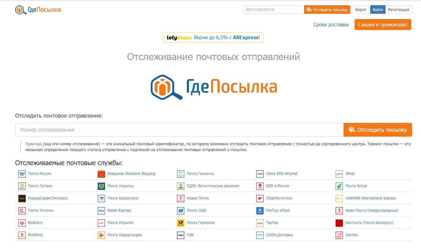Image resolution: width=421 pixels, height=250 pixels.
Task: Open the Форум page
Action: pyautogui.click(x=361, y=9)
